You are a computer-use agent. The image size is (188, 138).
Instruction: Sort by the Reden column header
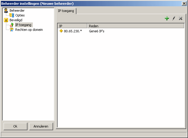[135, 26]
